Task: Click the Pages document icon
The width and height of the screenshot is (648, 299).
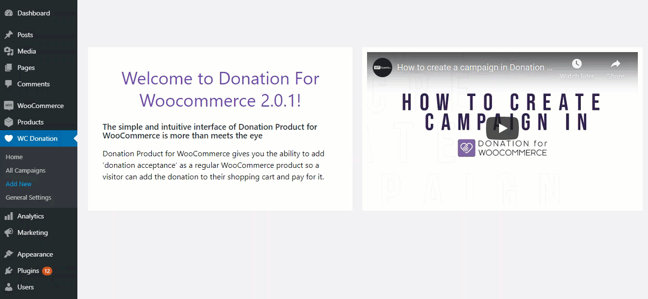Action: coord(9,68)
